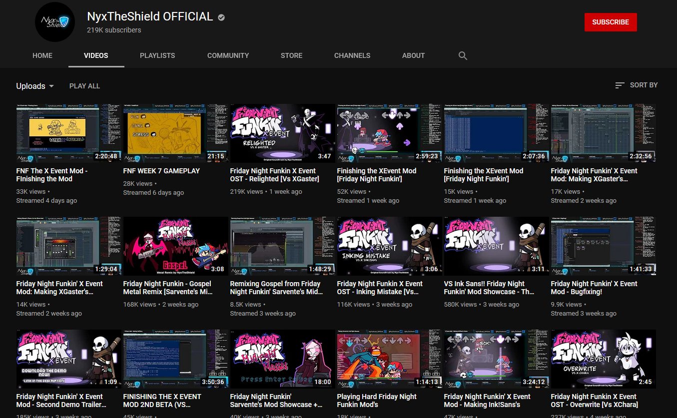Expand the Uploads dropdown
Viewport: 677px width, 418px height.
(34, 86)
